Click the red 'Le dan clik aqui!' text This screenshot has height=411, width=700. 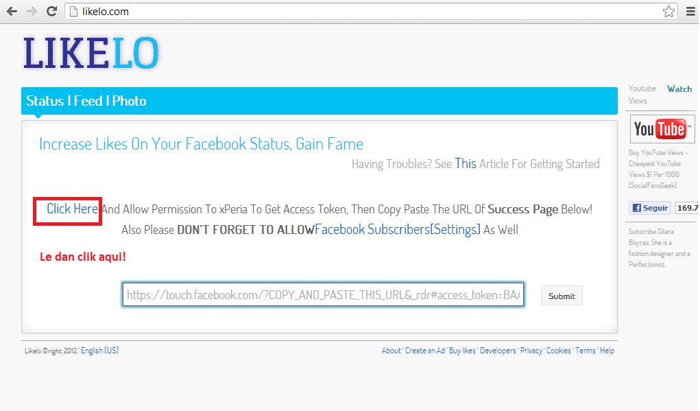tap(83, 257)
